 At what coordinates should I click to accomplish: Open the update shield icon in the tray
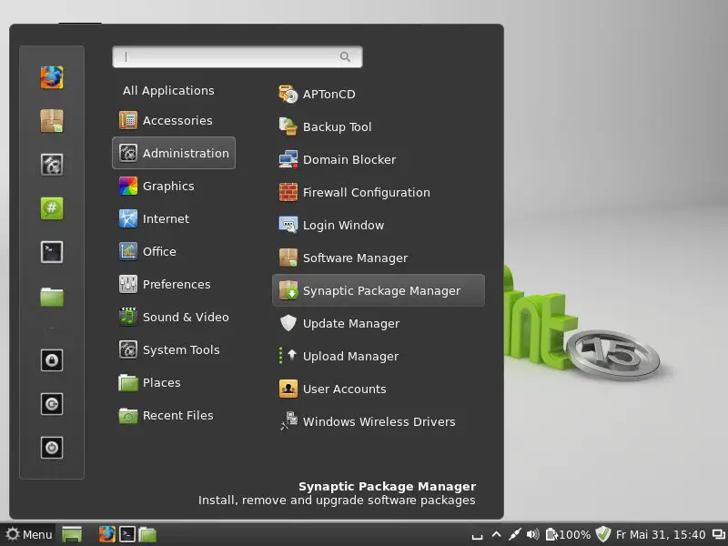pos(602,534)
